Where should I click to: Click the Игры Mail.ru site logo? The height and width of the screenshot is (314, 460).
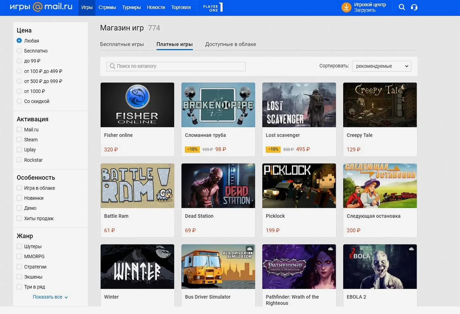pos(41,7)
